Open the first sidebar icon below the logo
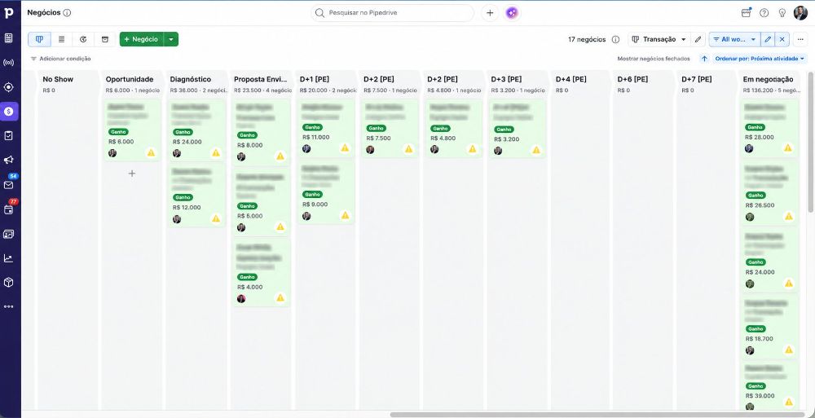This screenshot has height=418, width=815. tap(9, 38)
